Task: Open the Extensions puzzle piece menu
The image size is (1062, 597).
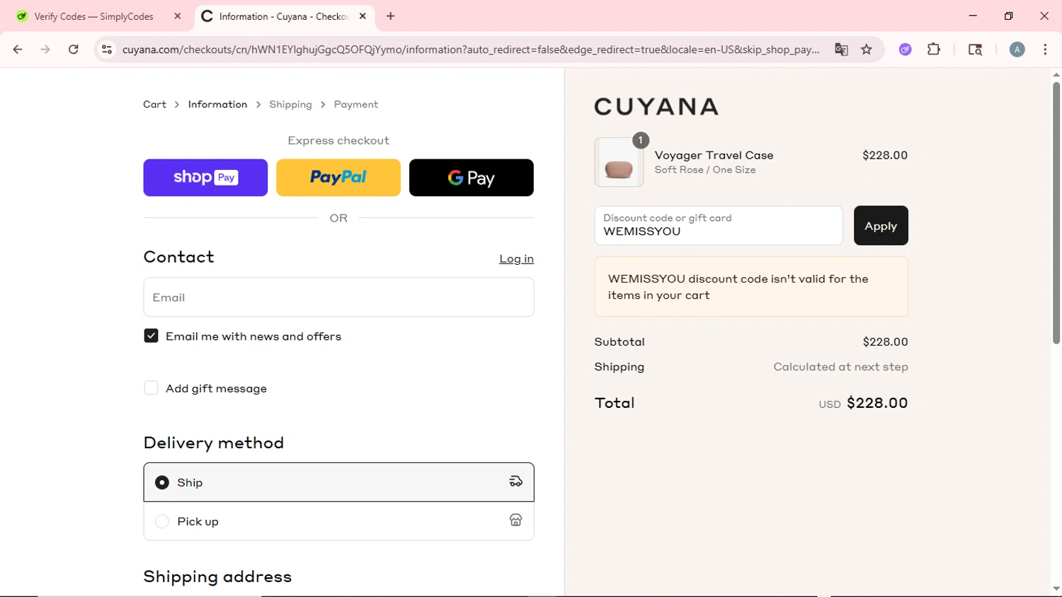Action: click(x=934, y=50)
